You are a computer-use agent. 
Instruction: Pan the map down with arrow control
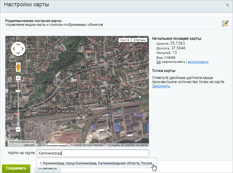point(18,53)
